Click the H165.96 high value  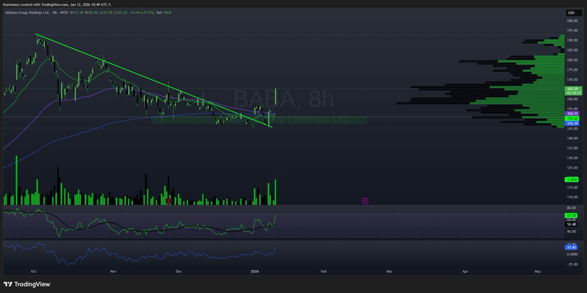pos(91,13)
